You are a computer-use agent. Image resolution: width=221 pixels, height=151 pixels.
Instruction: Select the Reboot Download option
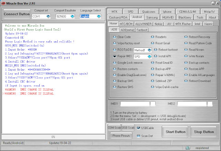(x=186, y=81)
